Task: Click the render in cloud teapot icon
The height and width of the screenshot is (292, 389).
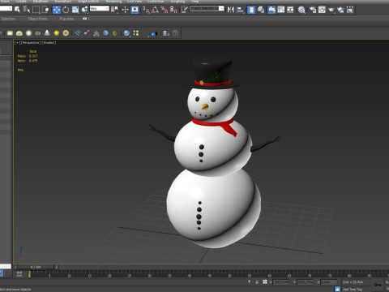Action: (340, 10)
